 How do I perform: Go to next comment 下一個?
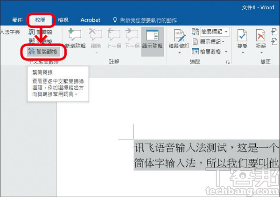132,39
